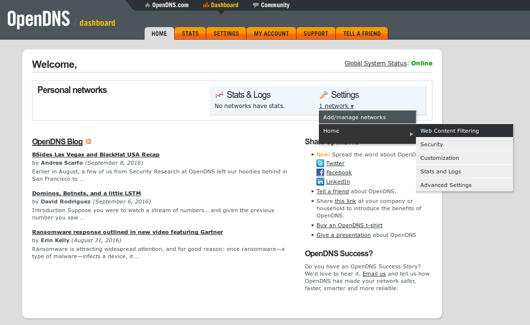Select the TELL A FRIEND tab

pyautogui.click(x=362, y=33)
